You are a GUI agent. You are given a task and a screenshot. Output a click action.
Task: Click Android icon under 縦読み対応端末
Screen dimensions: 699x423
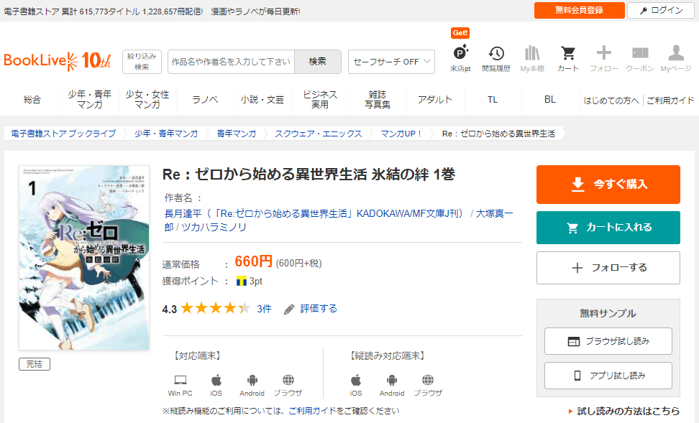tap(392, 385)
